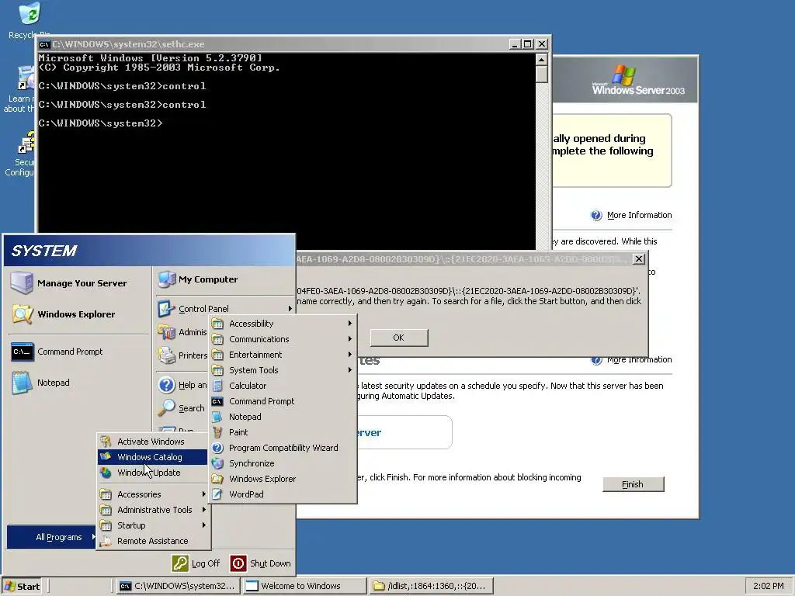The image size is (795, 596).
Task: Open My Computer icon in Start menu
Action: pos(166,279)
